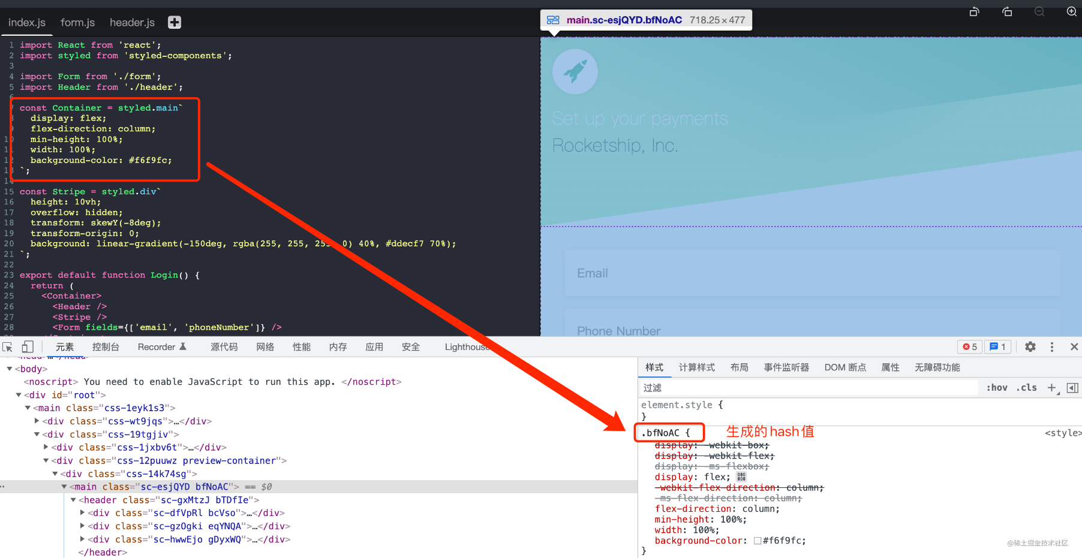Viewport: 1082px width, 558px height.
Task: Click the #f6f9fc background color swatch
Action: 758,541
